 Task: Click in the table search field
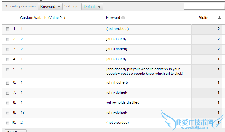pos(204,6)
